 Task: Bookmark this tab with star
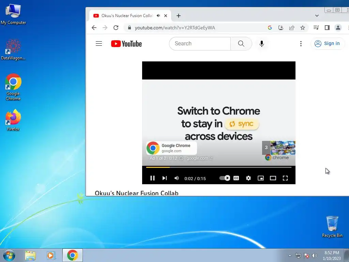click(303, 28)
